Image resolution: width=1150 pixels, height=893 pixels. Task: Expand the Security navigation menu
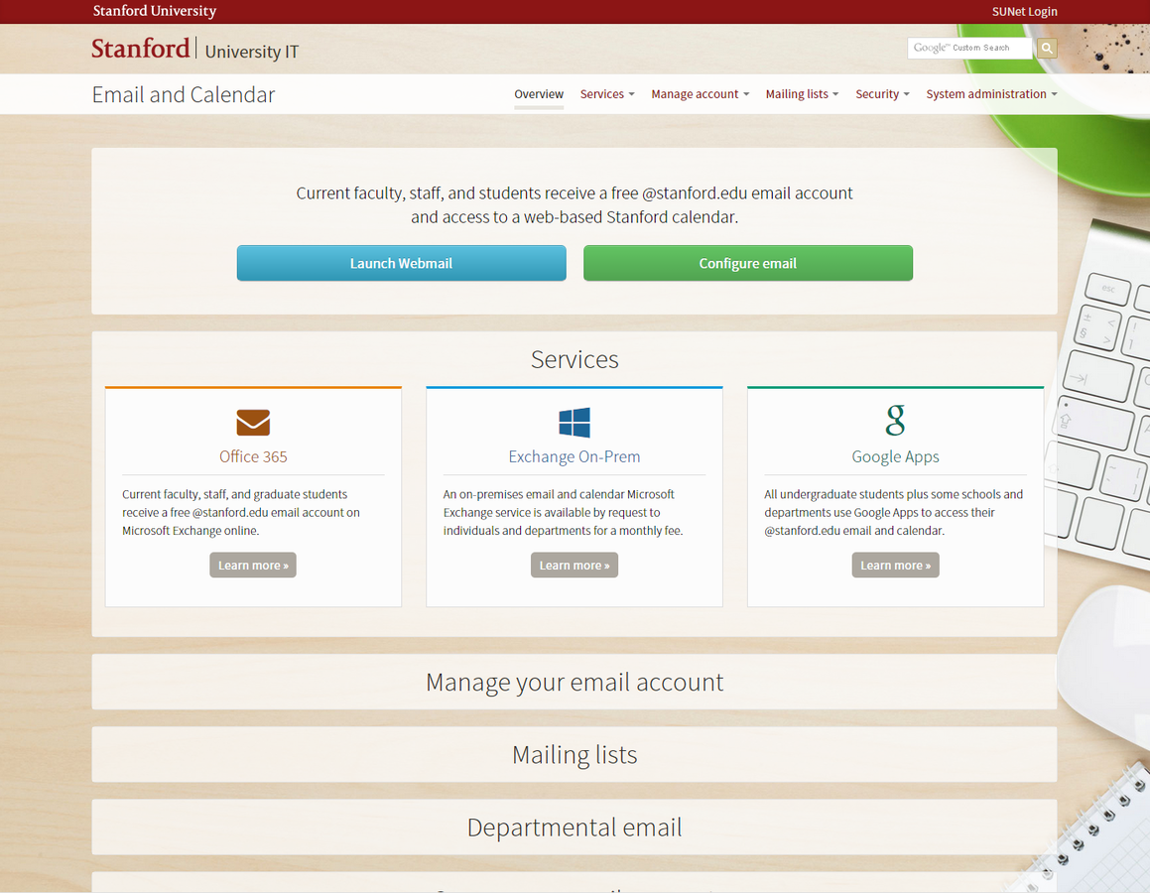882,94
